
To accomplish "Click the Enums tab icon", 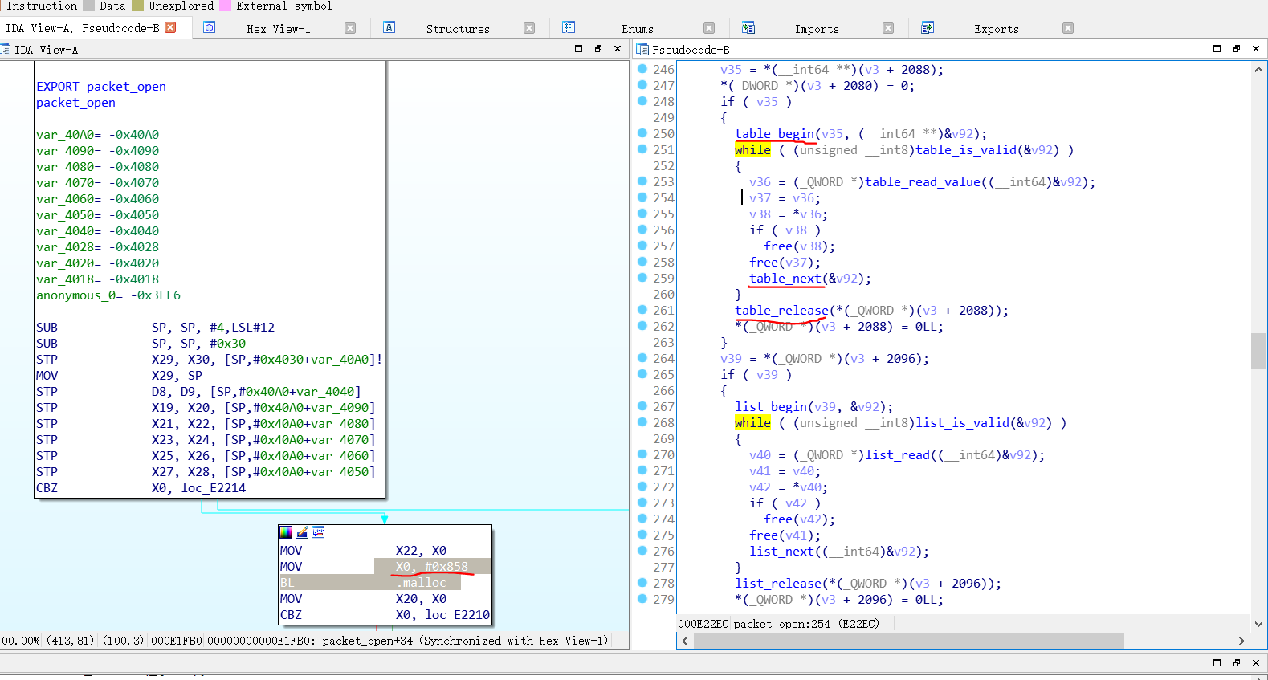I will [x=569, y=28].
